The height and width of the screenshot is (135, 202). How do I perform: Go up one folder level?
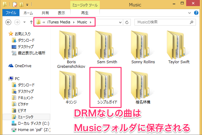(x=31, y=22)
